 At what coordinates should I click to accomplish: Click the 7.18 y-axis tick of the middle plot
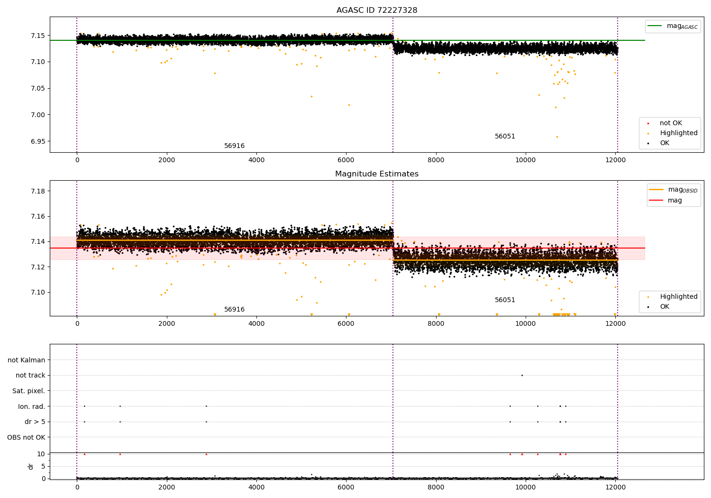point(38,191)
